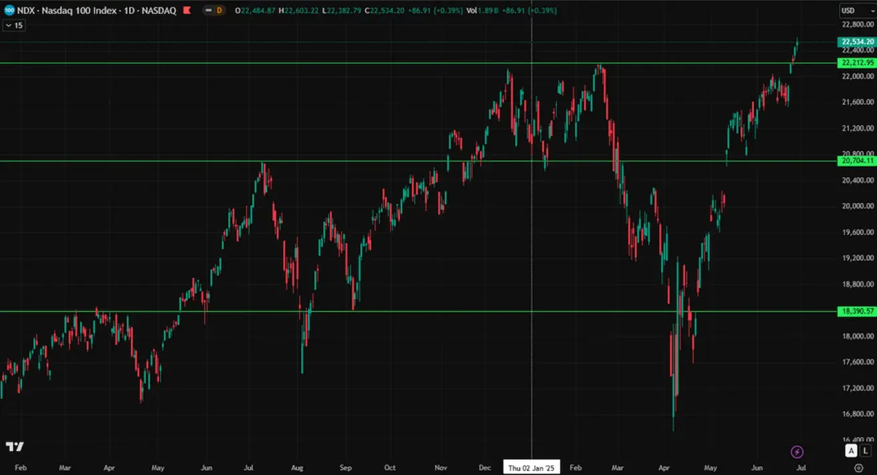Click the Nov label on the time axis
The width and height of the screenshot is (877, 475).
pyautogui.click(x=441, y=468)
